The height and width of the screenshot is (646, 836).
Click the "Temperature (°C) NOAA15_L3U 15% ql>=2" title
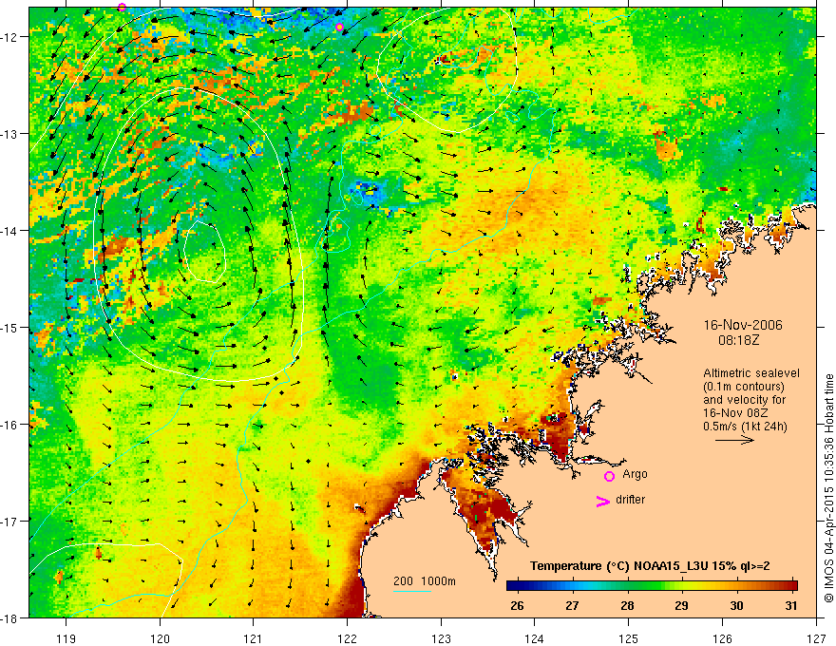pyautogui.click(x=650, y=566)
